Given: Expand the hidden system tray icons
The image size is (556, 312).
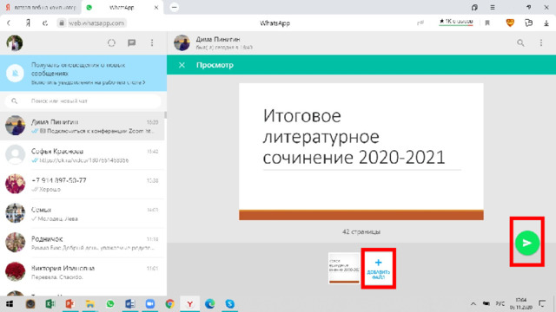Looking at the screenshot, I should click(x=473, y=304).
